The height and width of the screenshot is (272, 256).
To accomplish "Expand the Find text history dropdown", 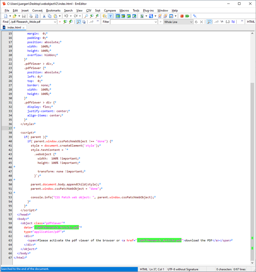I will click(55, 22).
